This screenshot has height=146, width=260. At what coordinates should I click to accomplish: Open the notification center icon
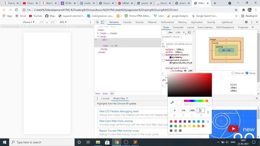pos(253,142)
